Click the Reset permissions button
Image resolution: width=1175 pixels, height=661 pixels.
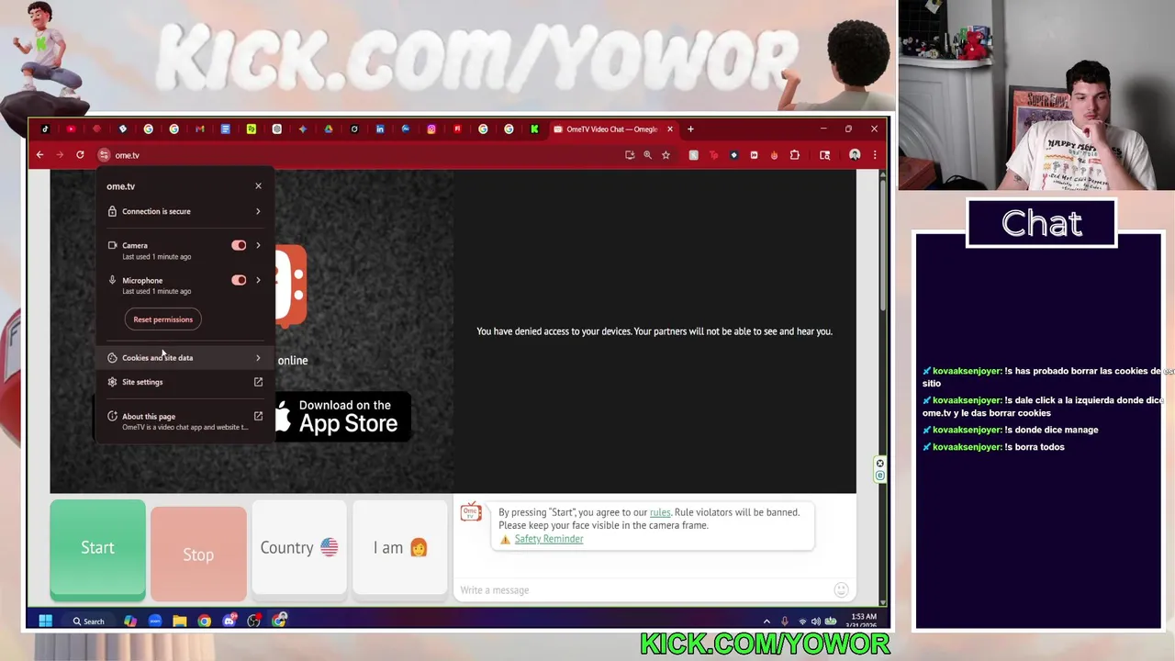(162, 319)
